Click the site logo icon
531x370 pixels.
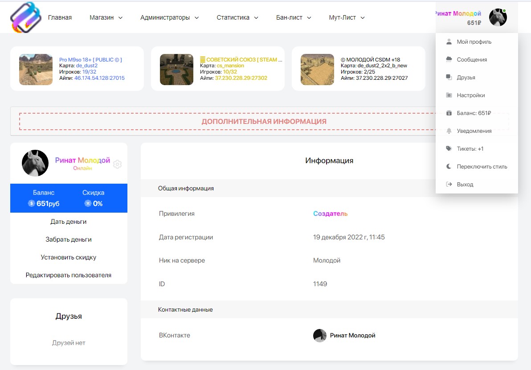[x=25, y=17]
